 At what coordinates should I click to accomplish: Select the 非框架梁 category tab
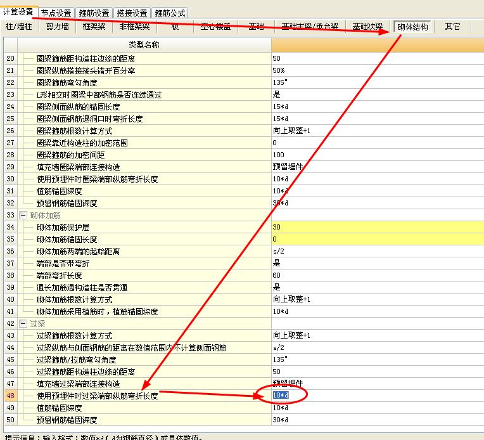(x=135, y=27)
